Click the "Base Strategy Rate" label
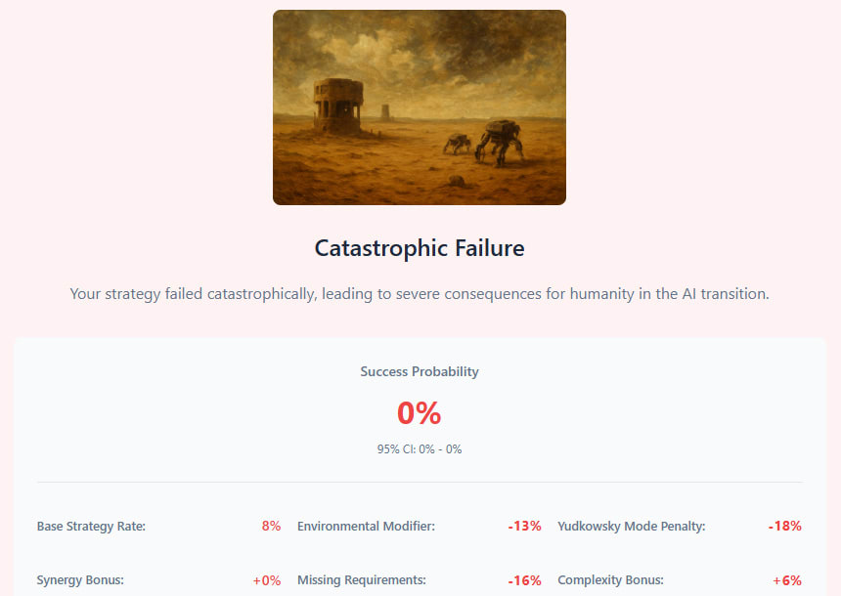 [91, 527]
